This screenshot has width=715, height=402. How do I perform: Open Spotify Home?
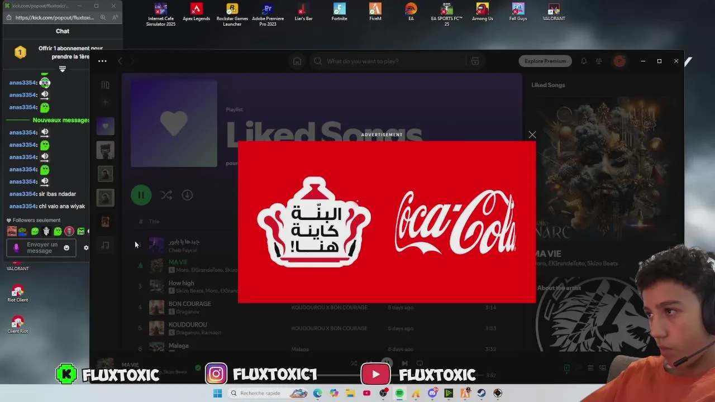tap(297, 61)
